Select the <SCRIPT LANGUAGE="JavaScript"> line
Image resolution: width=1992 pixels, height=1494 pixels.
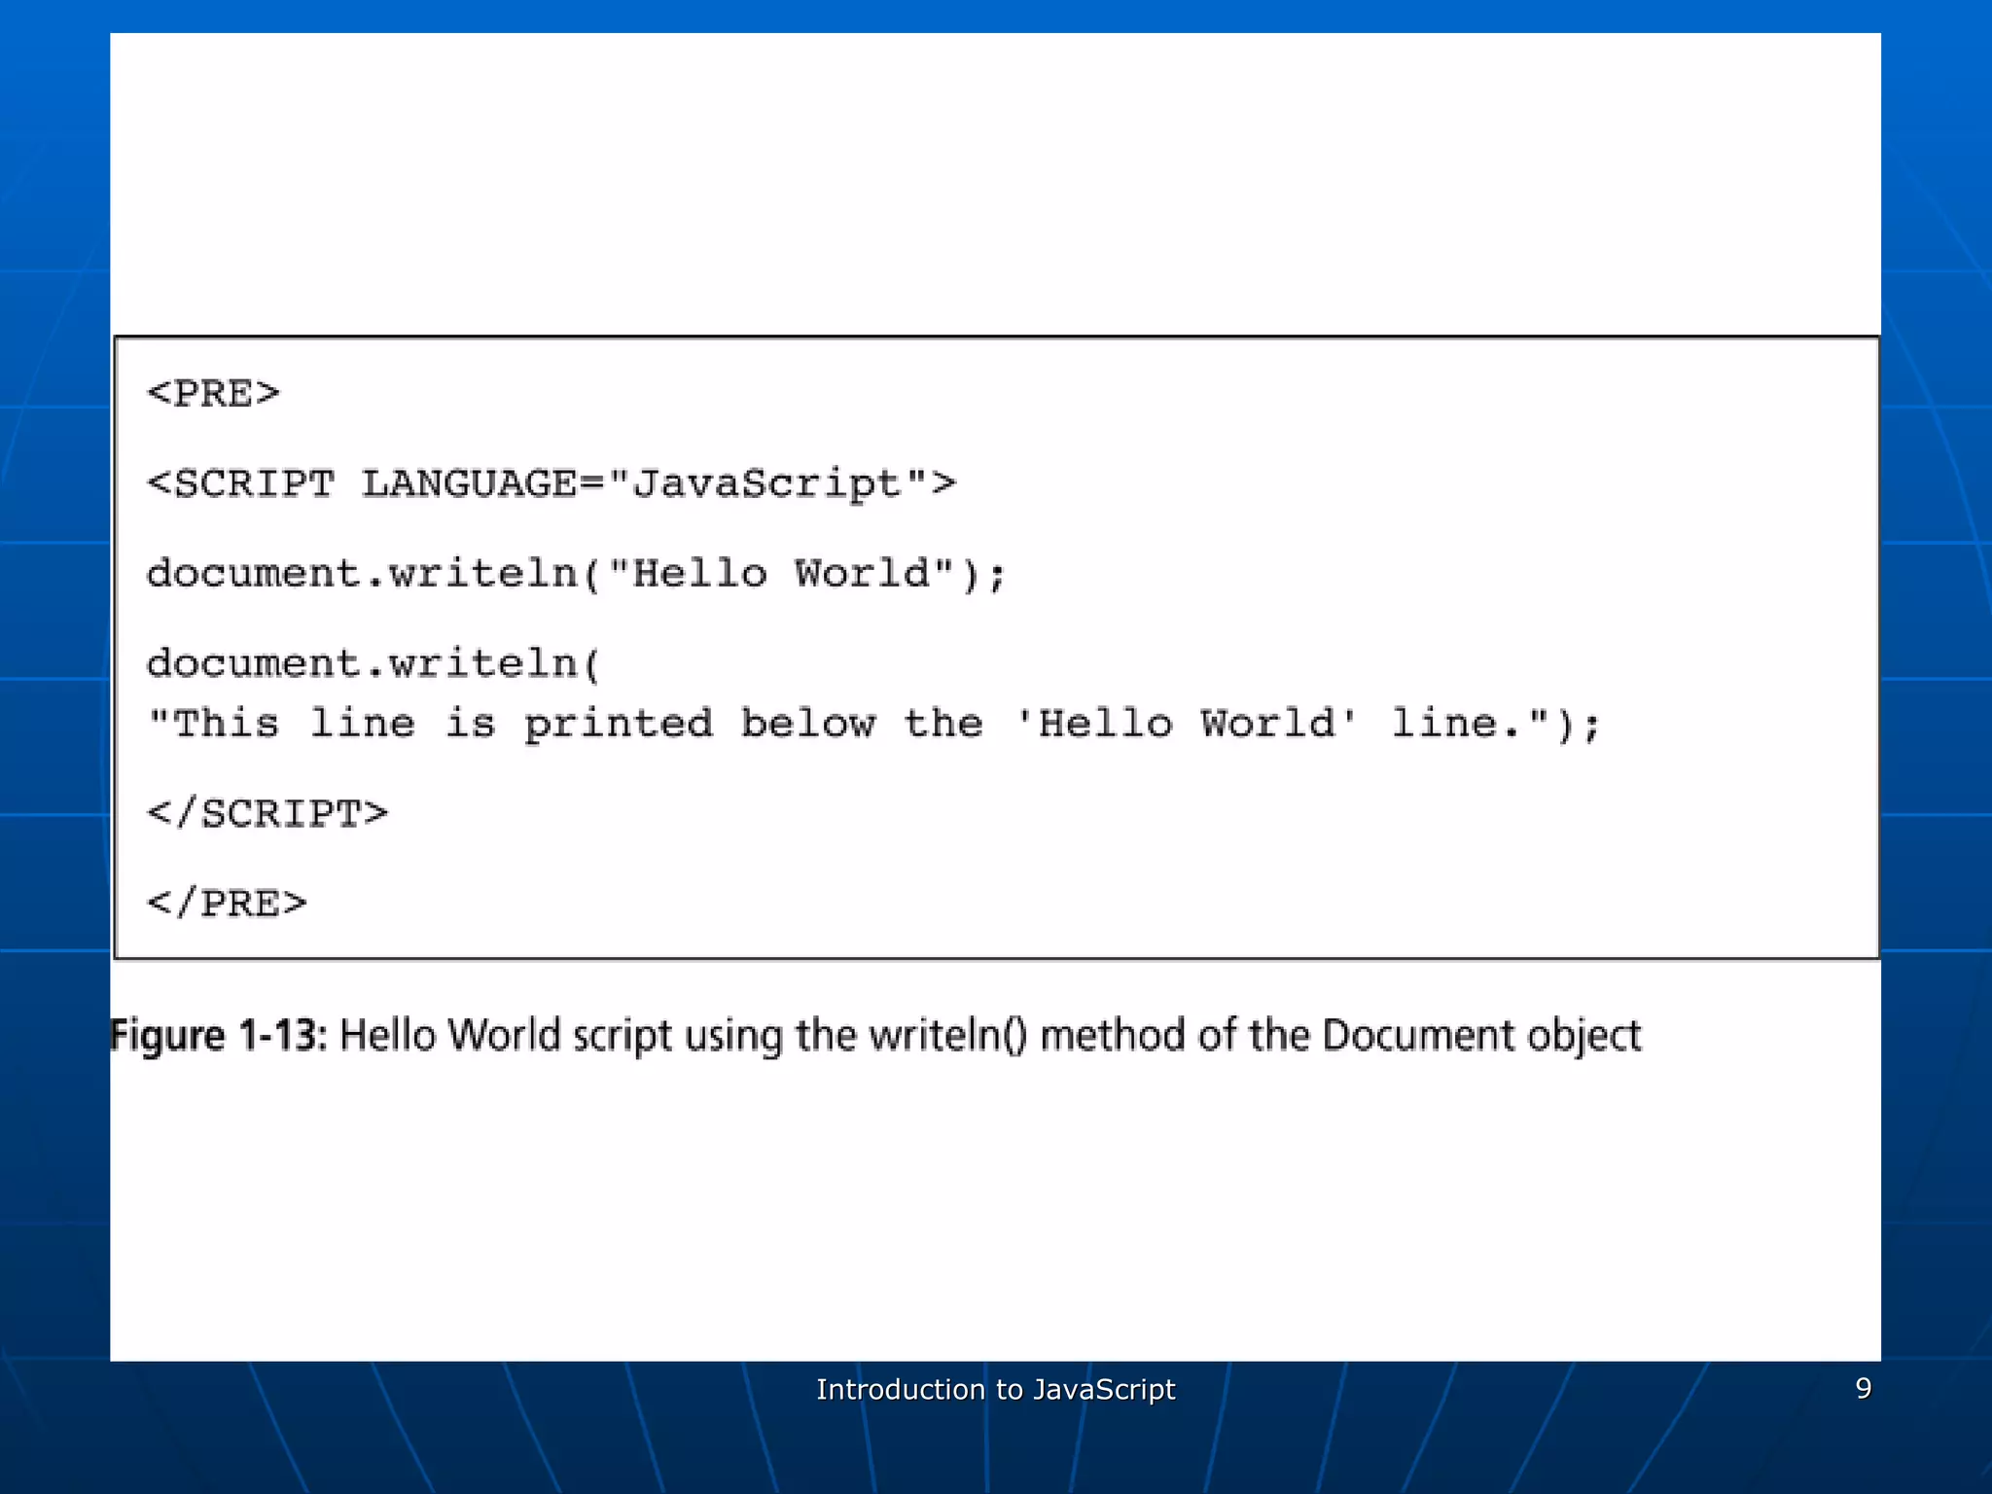551,484
